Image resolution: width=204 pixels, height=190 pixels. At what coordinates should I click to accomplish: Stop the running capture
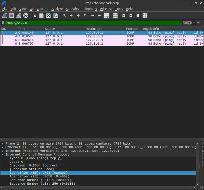pos(11,16)
